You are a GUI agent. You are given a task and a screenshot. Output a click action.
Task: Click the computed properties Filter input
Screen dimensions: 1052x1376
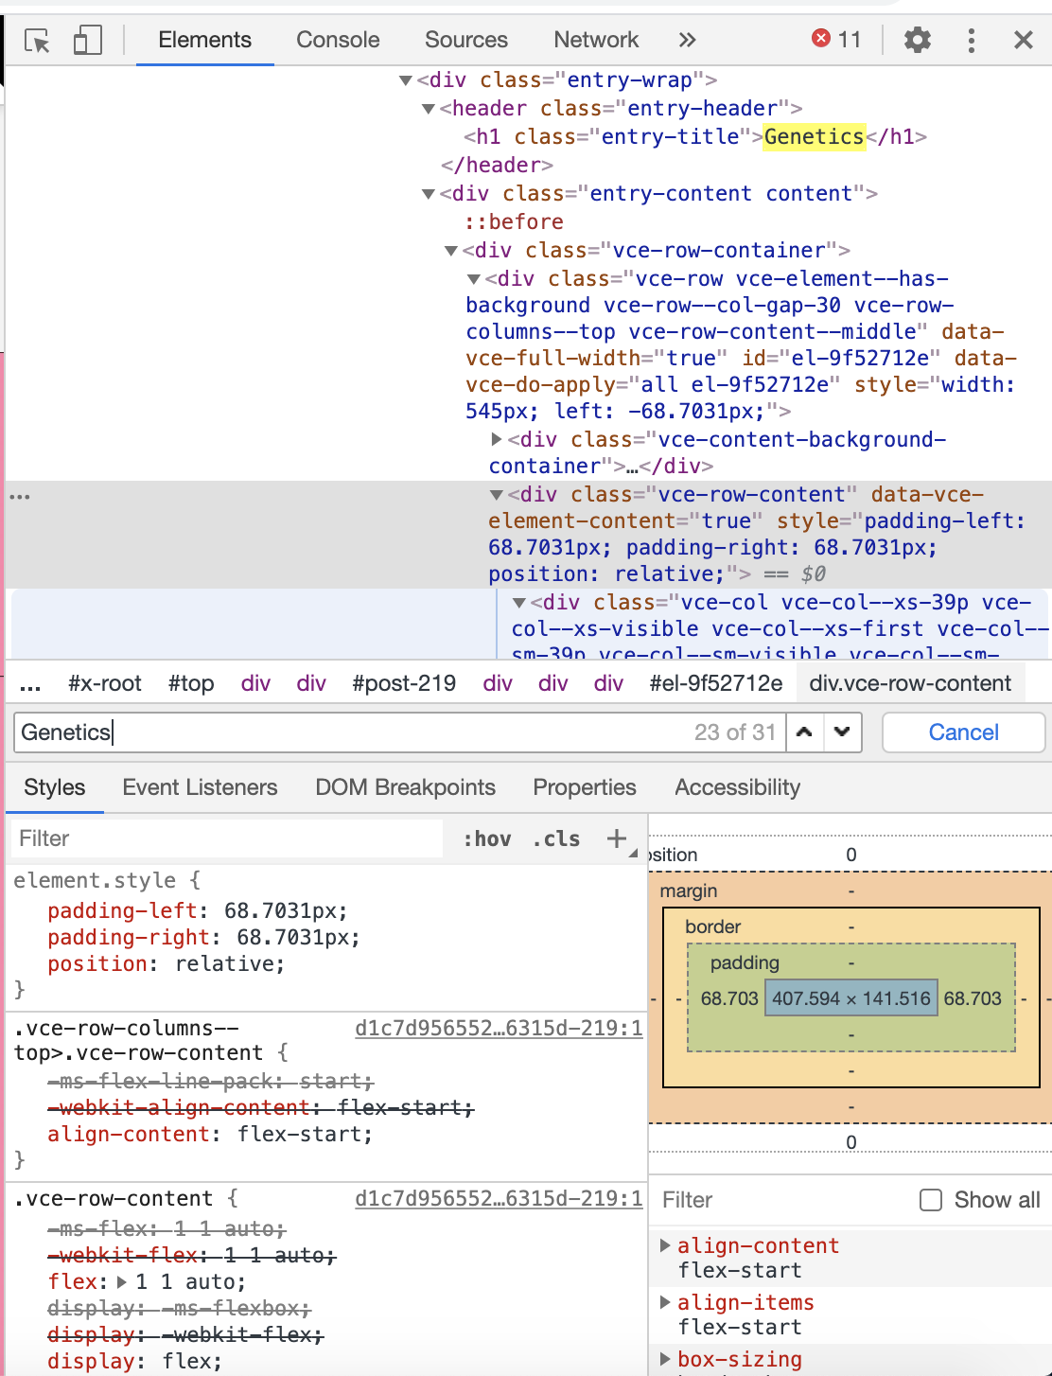point(781,1200)
